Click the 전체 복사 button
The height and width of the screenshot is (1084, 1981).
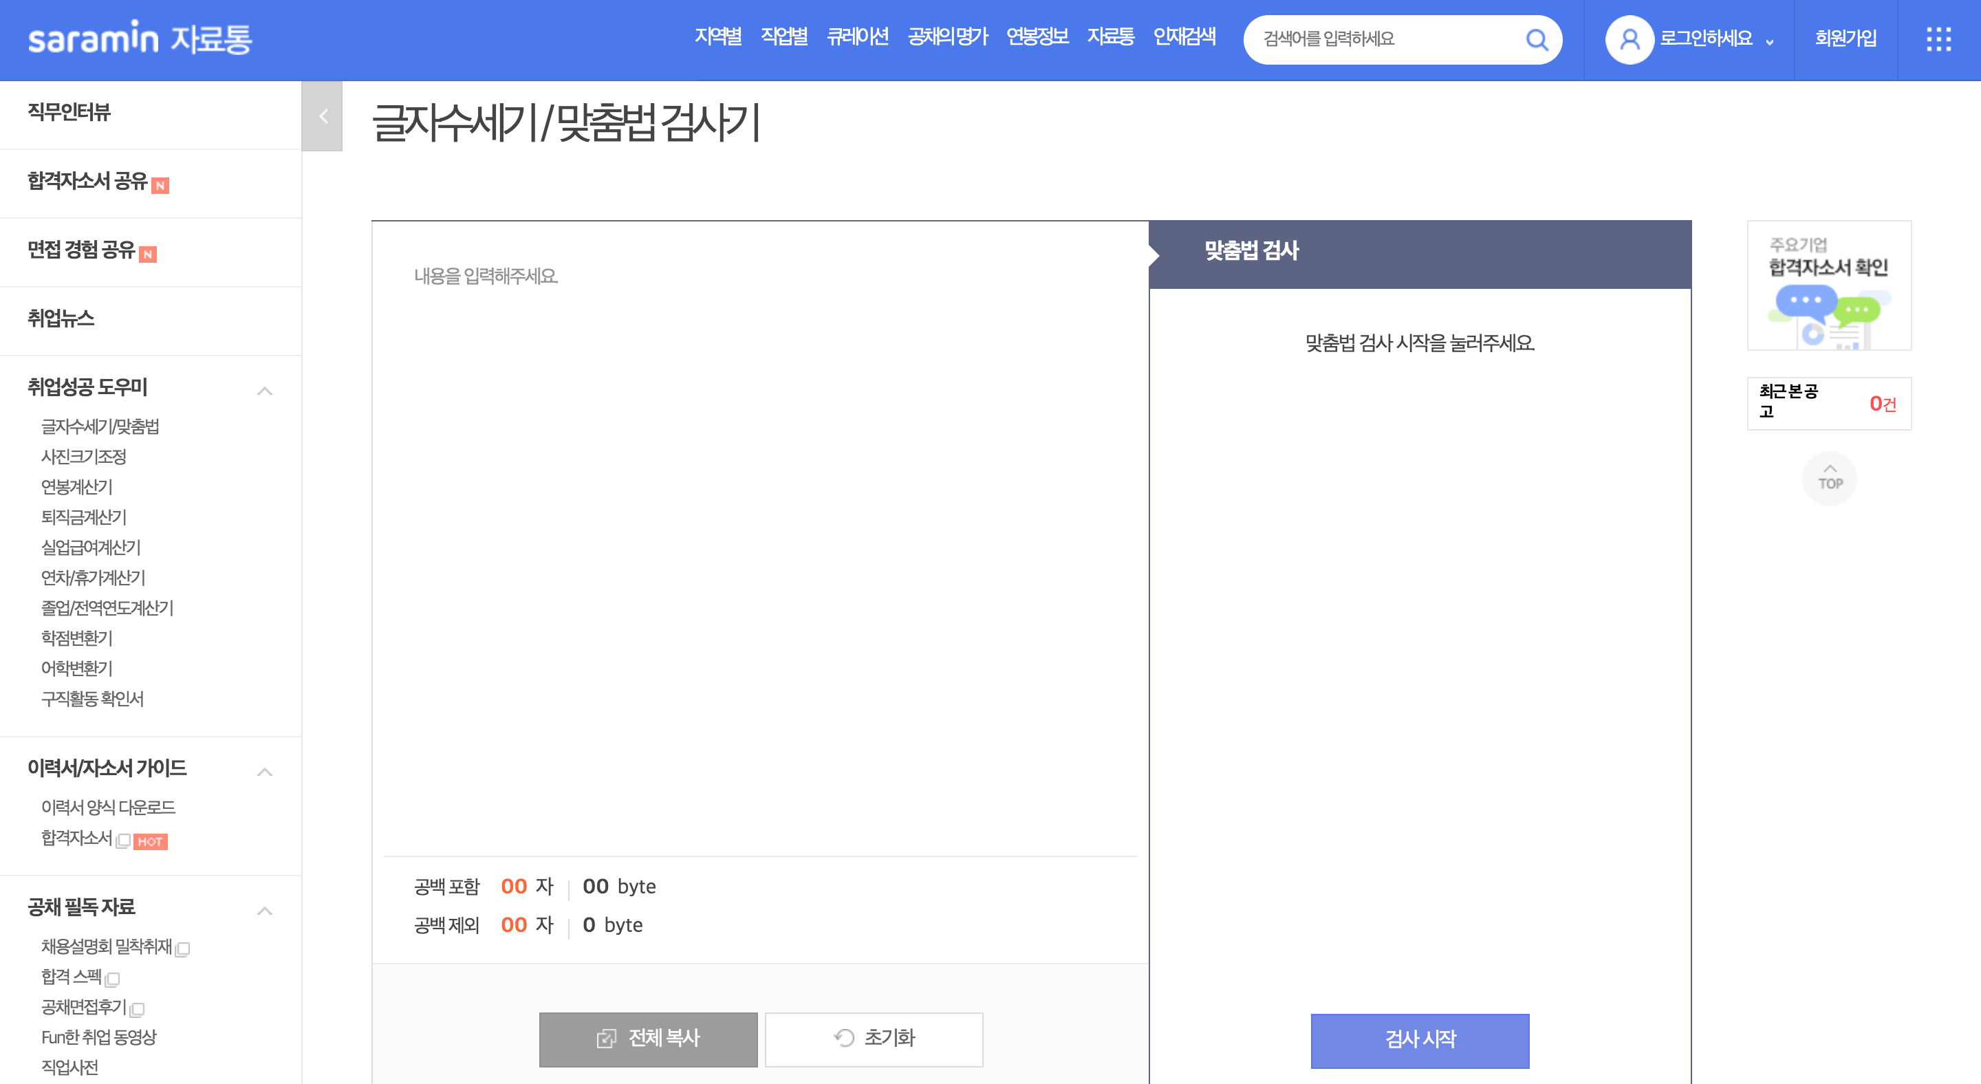click(x=647, y=1039)
